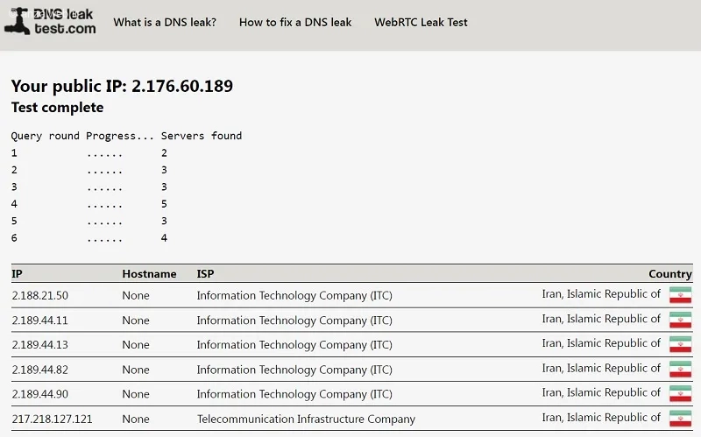The height and width of the screenshot is (437, 701).
Task: Select IP address 2.189.44.82
Action: coord(39,370)
